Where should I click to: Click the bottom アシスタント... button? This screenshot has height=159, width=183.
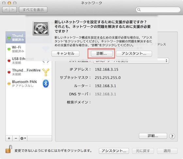click(114, 151)
